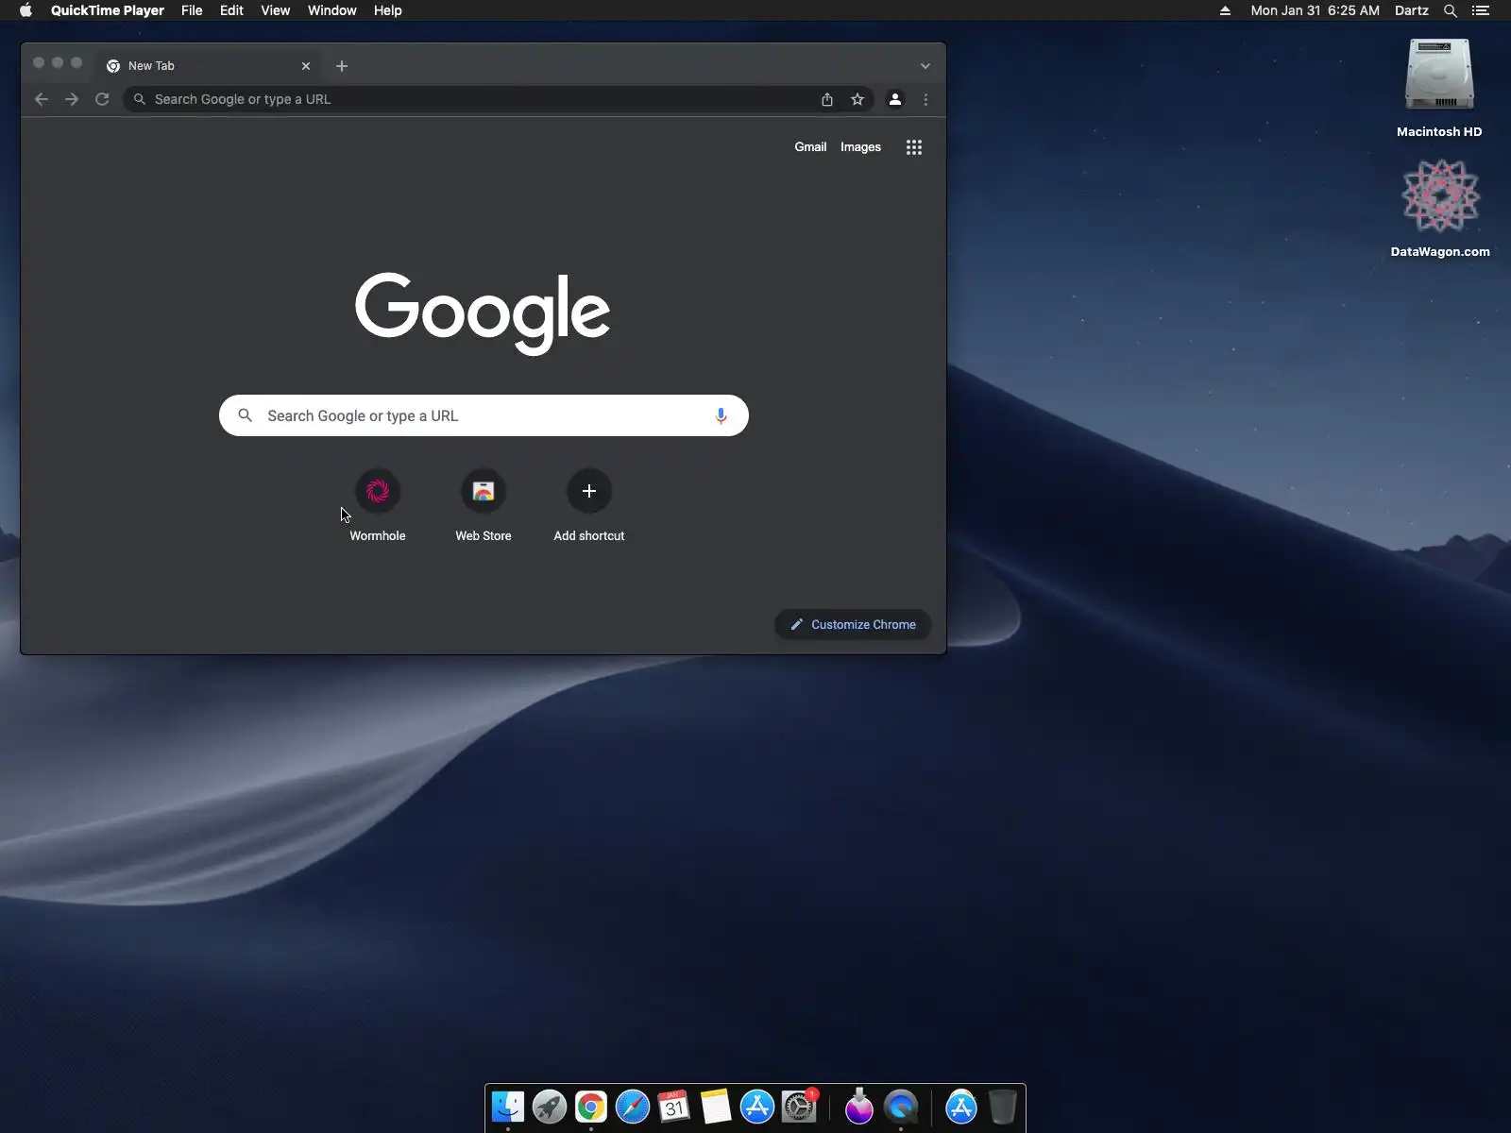Click the date and time in menu bar
Screen dimensions: 1511x1133
coord(1315,10)
